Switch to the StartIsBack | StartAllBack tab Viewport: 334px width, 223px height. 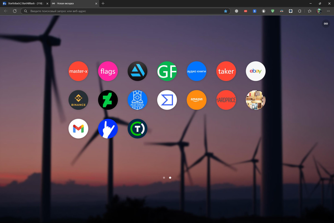(x=25, y=3)
